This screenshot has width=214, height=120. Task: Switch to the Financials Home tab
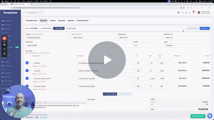click(x=31, y=21)
